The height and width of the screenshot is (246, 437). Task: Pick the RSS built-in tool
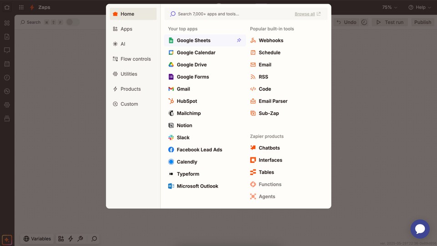pos(286,77)
